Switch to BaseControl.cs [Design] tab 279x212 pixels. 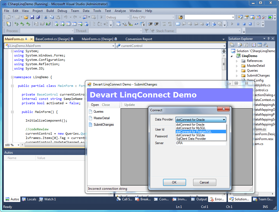pyautogui.click(x=54, y=39)
